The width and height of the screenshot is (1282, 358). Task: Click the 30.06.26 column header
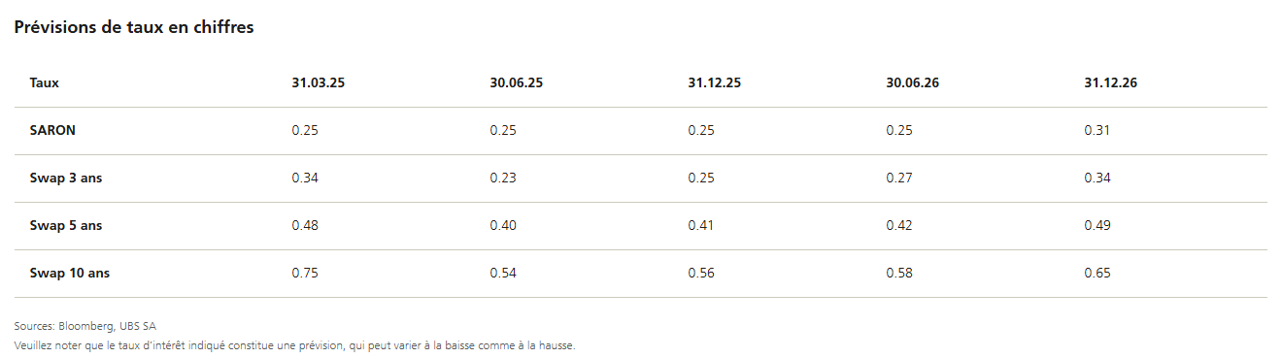913,83
